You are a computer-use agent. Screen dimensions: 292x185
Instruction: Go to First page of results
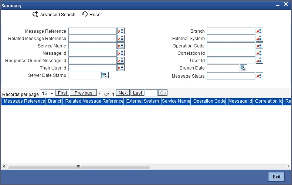(x=62, y=93)
